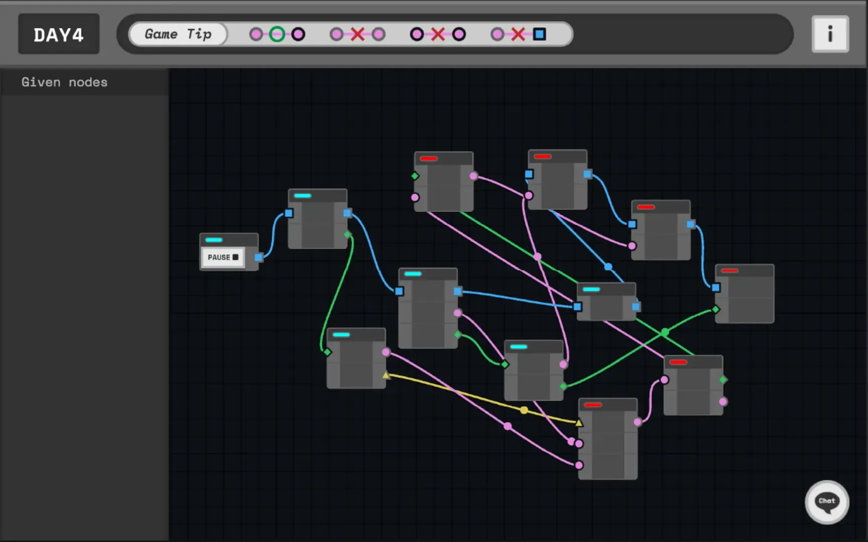The width and height of the screenshot is (868, 542).
Task: Click the green ring icon in Game Tip bar
Action: (x=277, y=34)
